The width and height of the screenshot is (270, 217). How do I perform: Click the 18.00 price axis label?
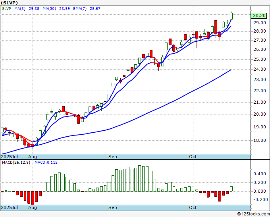[x=260, y=140]
